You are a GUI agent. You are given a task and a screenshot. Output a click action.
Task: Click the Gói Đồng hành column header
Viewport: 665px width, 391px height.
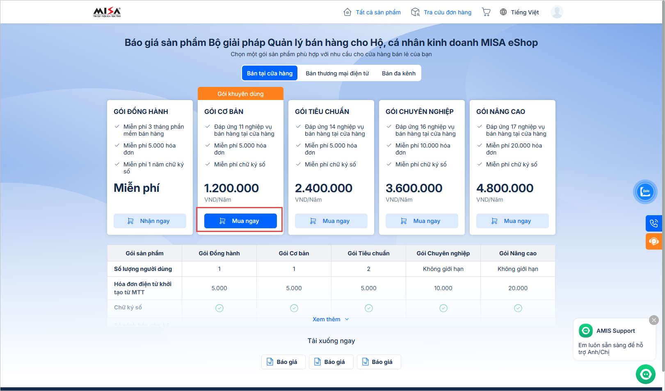pos(219,253)
